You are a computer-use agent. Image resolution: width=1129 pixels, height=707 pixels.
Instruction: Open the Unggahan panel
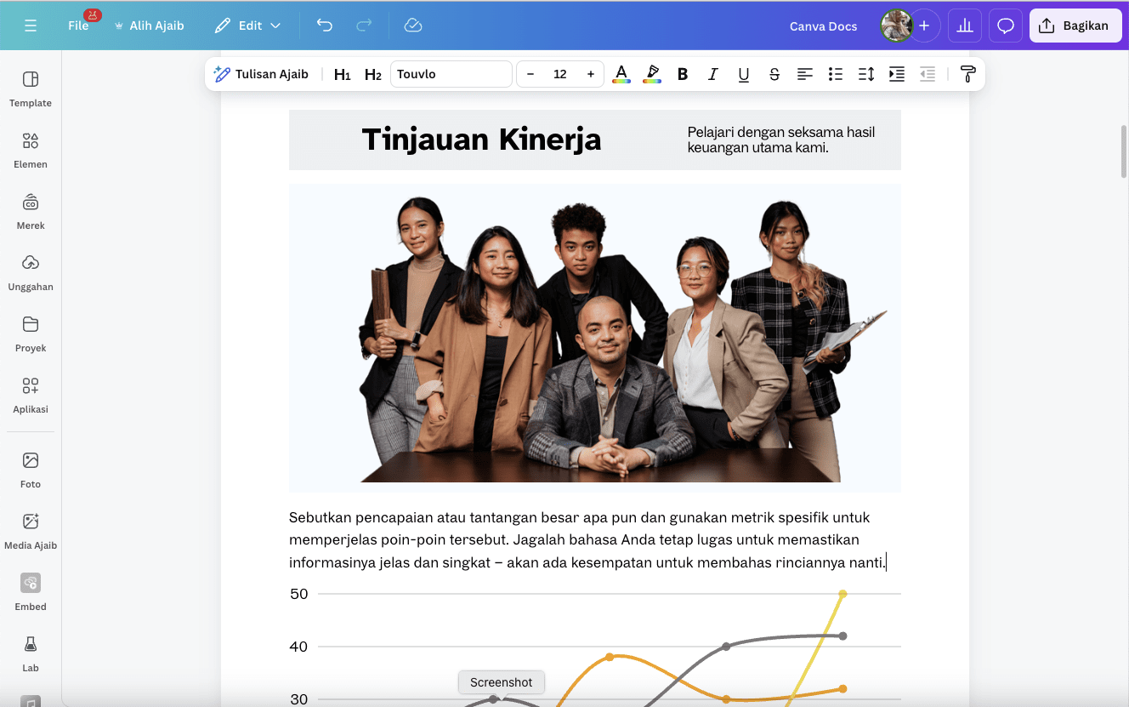31,272
